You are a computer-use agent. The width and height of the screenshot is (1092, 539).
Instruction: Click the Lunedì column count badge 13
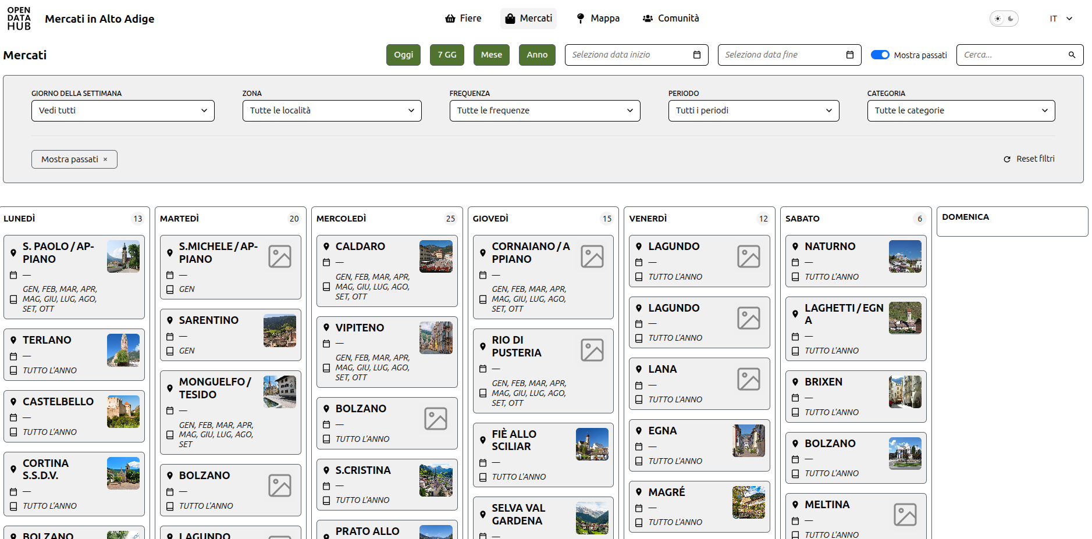pyautogui.click(x=138, y=219)
